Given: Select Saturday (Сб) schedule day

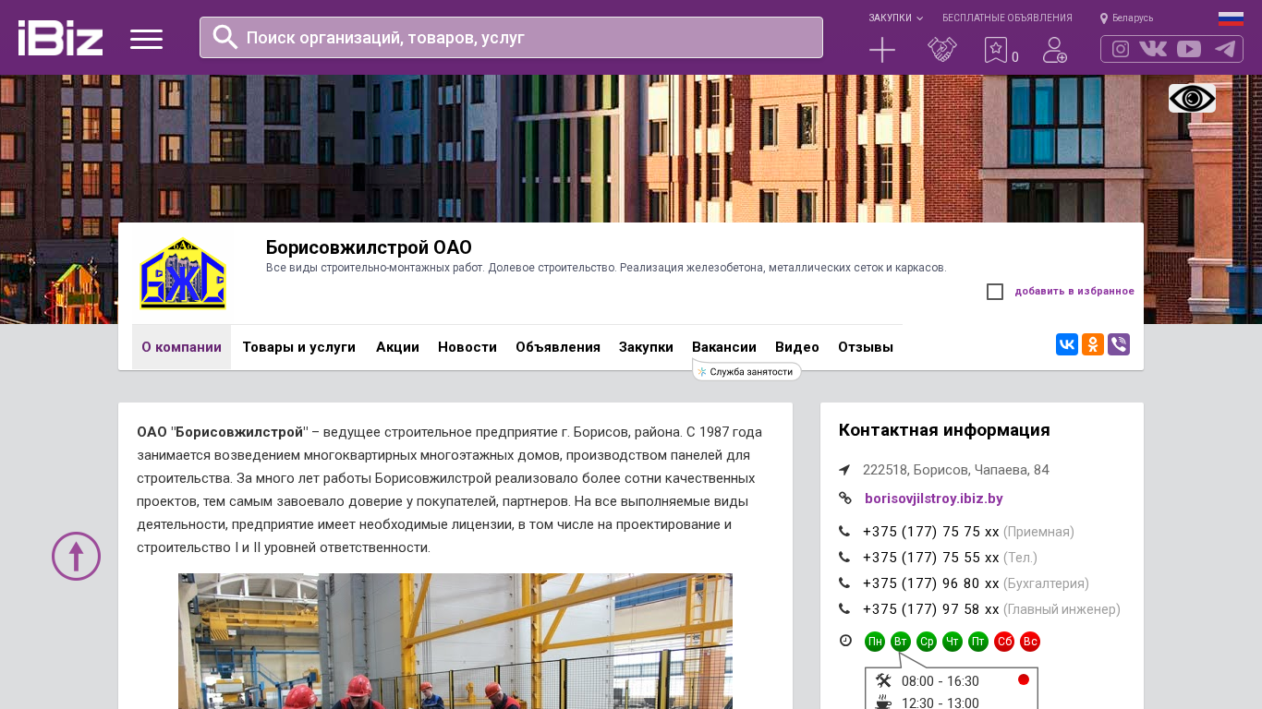Looking at the screenshot, I should [1004, 642].
